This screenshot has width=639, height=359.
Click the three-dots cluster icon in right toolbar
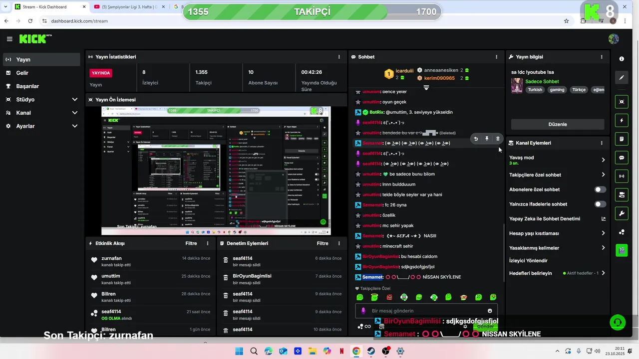tap(622, 232)
